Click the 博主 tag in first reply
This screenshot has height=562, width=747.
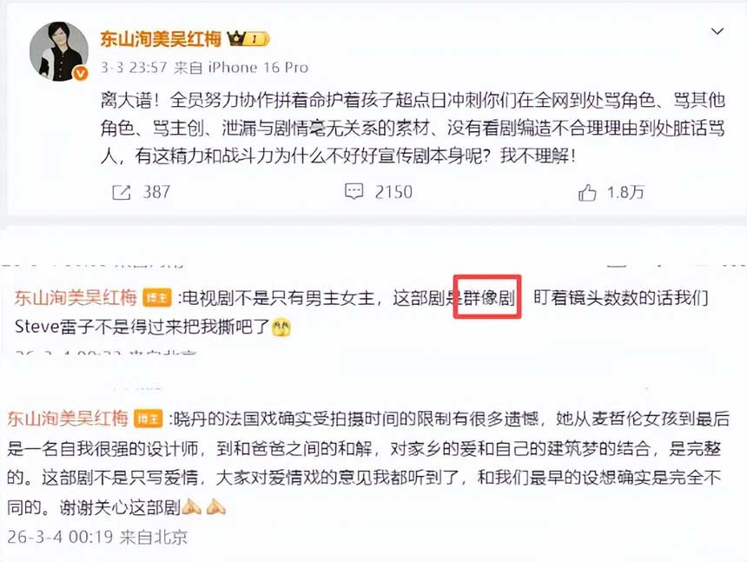[156, 298]
